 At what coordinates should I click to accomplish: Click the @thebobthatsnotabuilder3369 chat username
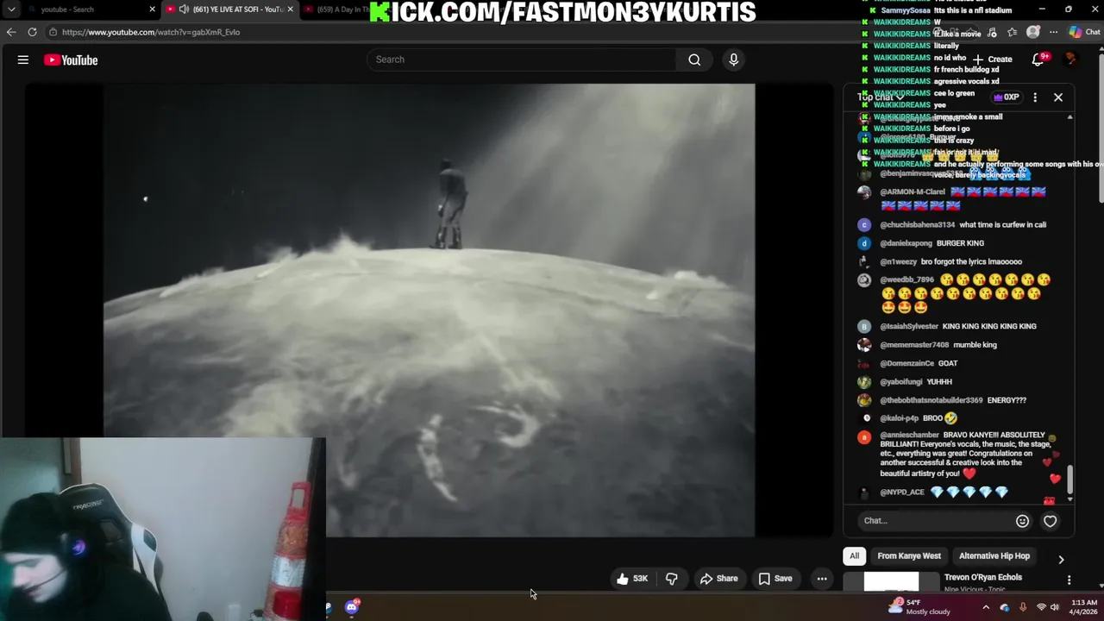pos(931,400)
